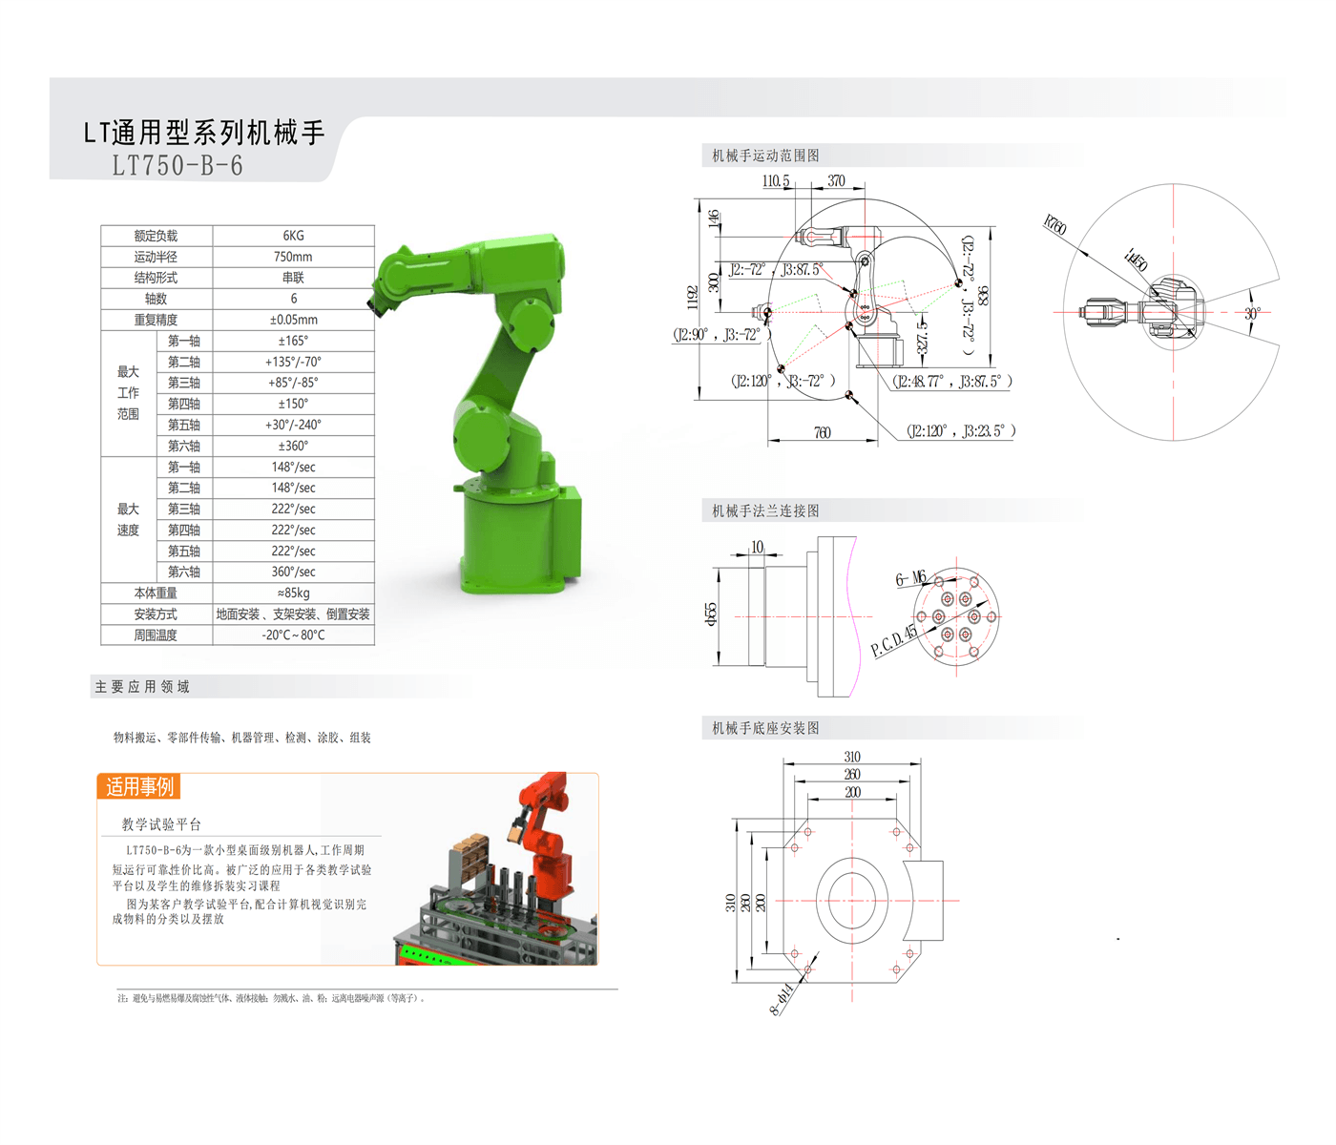
Task: Click the orange "适用事例" label
Action: tap(139, 786)
